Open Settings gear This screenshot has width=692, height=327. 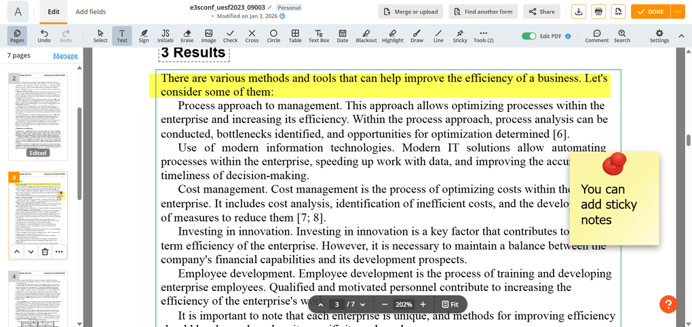tap(659, 36)
